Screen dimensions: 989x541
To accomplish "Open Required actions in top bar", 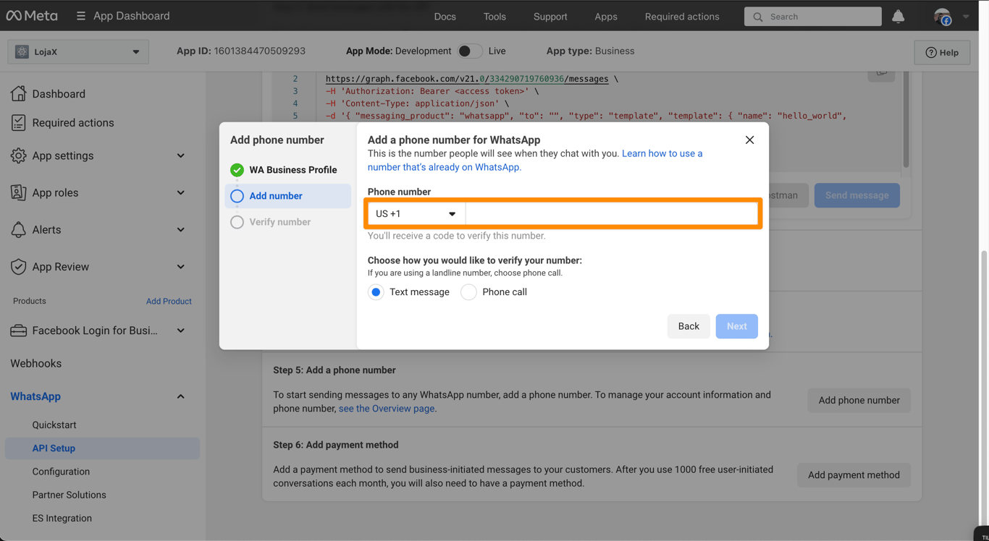I will 682,17.
